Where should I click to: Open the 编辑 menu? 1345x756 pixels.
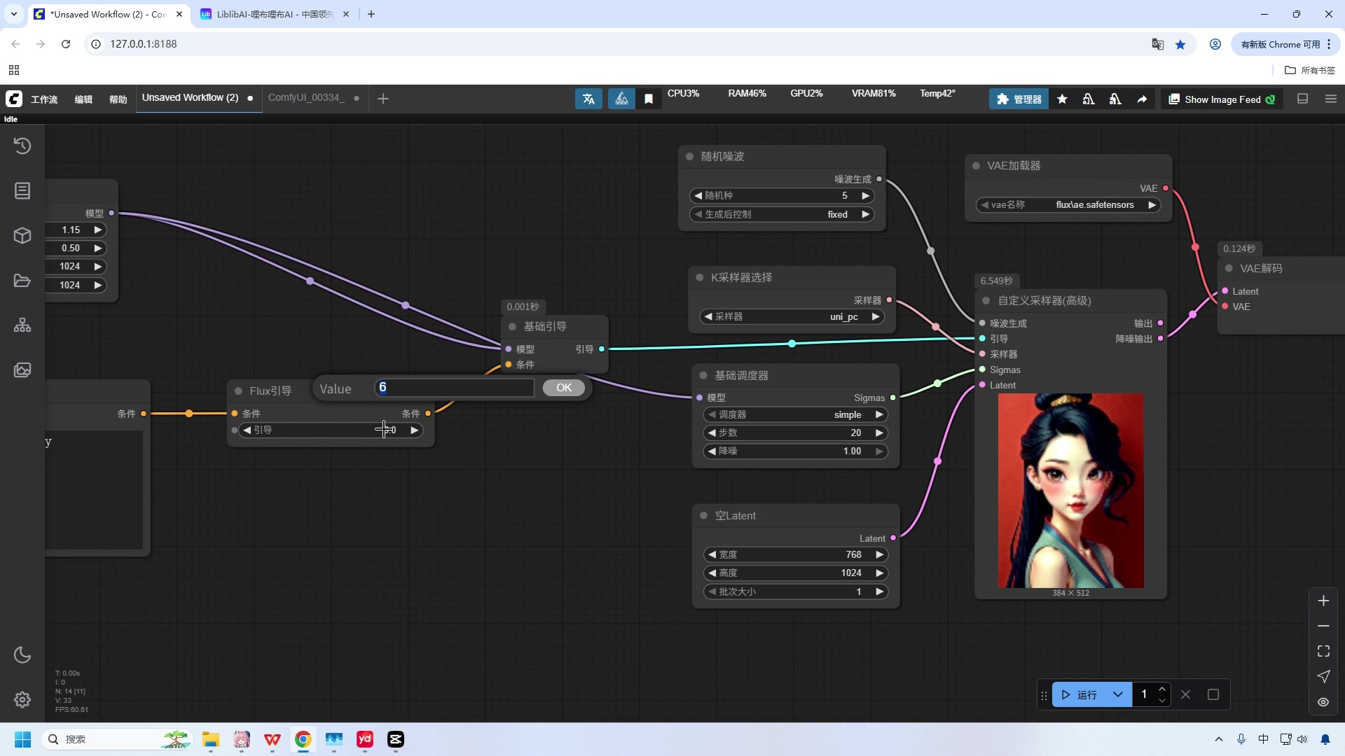(83, 99)
